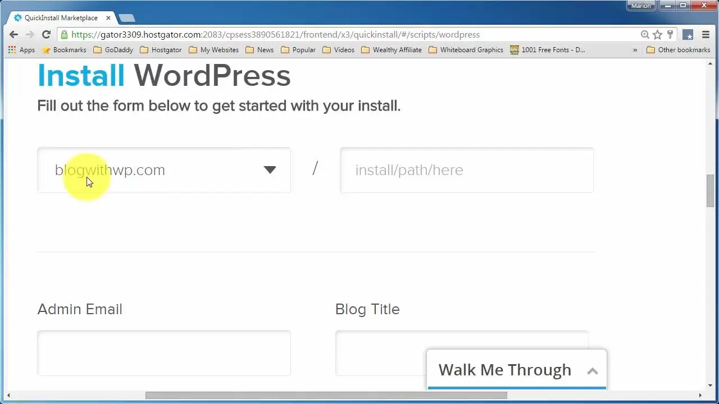This screenshot has width=719, height=404.
Task: Open the Videos bookmark folder
Action: (338, 50)
